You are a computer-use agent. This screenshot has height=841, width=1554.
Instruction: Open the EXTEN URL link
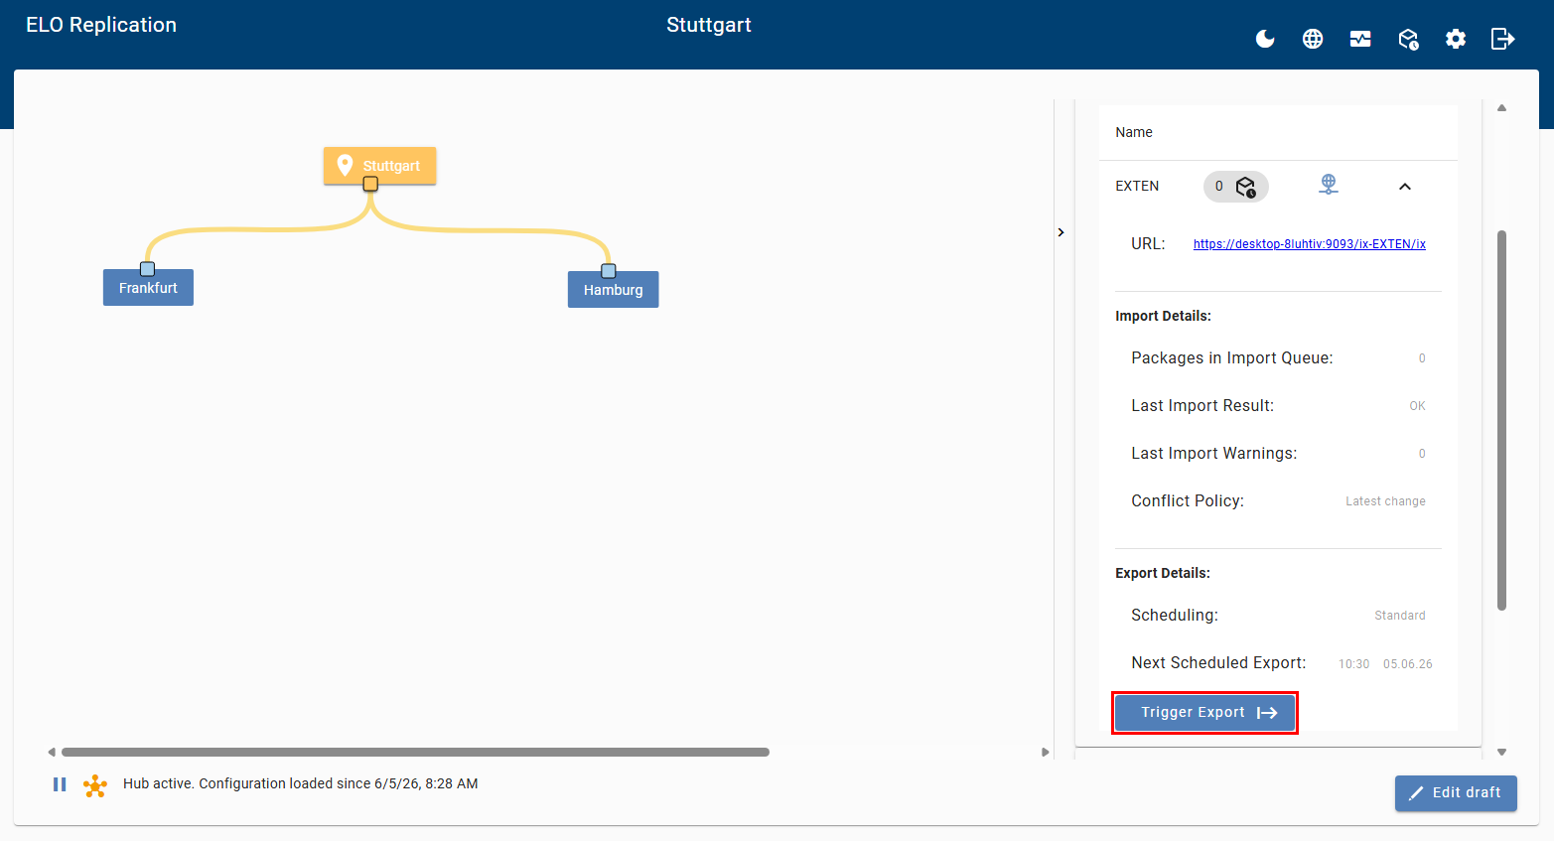coord(1310,244)
